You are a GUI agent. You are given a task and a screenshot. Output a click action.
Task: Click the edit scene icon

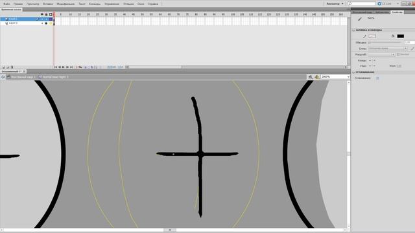click(x=310, y=77)
